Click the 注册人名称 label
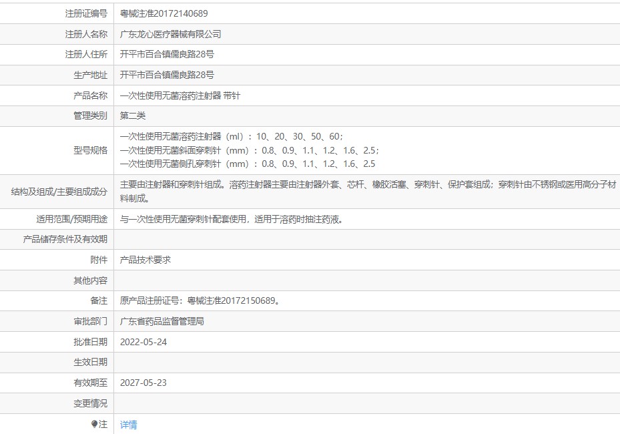This screenshot has height=434, width=620. (x=86, y=35)
